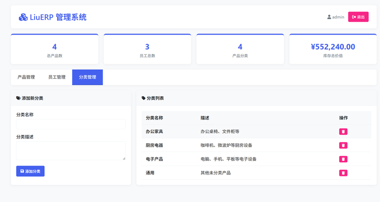Click the ¥552,240.00 inventory value
This screenshot has width=380, height=202.
pyautogui.click(x=333, y=46)
